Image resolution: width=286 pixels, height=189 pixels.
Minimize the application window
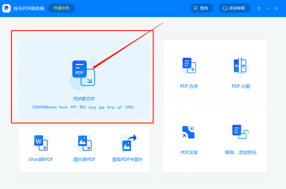(268, 8)
